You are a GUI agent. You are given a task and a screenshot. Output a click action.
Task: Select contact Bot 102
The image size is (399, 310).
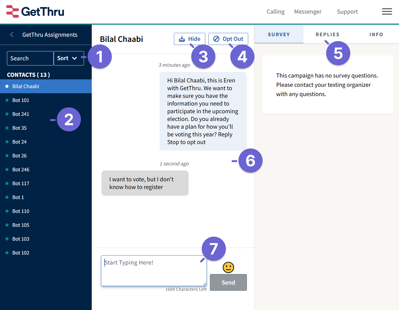(x=46, y=253)
